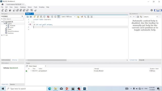162x91 pixels.
Task: Open the Snippets tab
Action: 141,60
